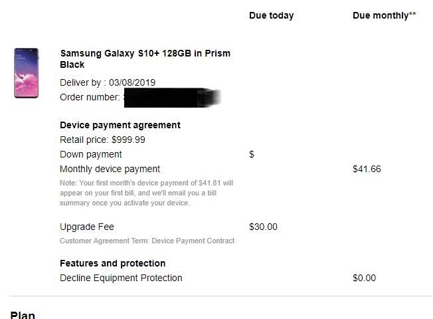Click the Retail price $999.99 line
Viewport: 433px width, 319px height.
click(102, 140)
